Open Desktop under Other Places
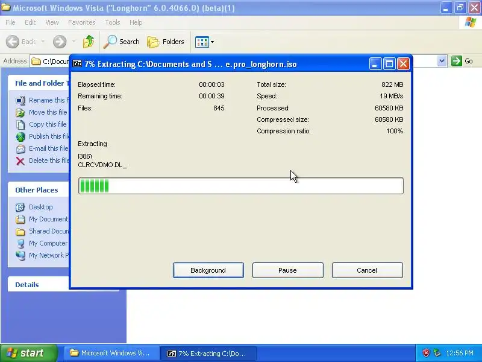 pos(40,207)
